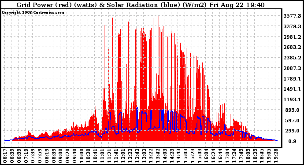Click the x-axis time label 14:23
The width and height of the screenshot is (304, 165).
pos(172,156)
